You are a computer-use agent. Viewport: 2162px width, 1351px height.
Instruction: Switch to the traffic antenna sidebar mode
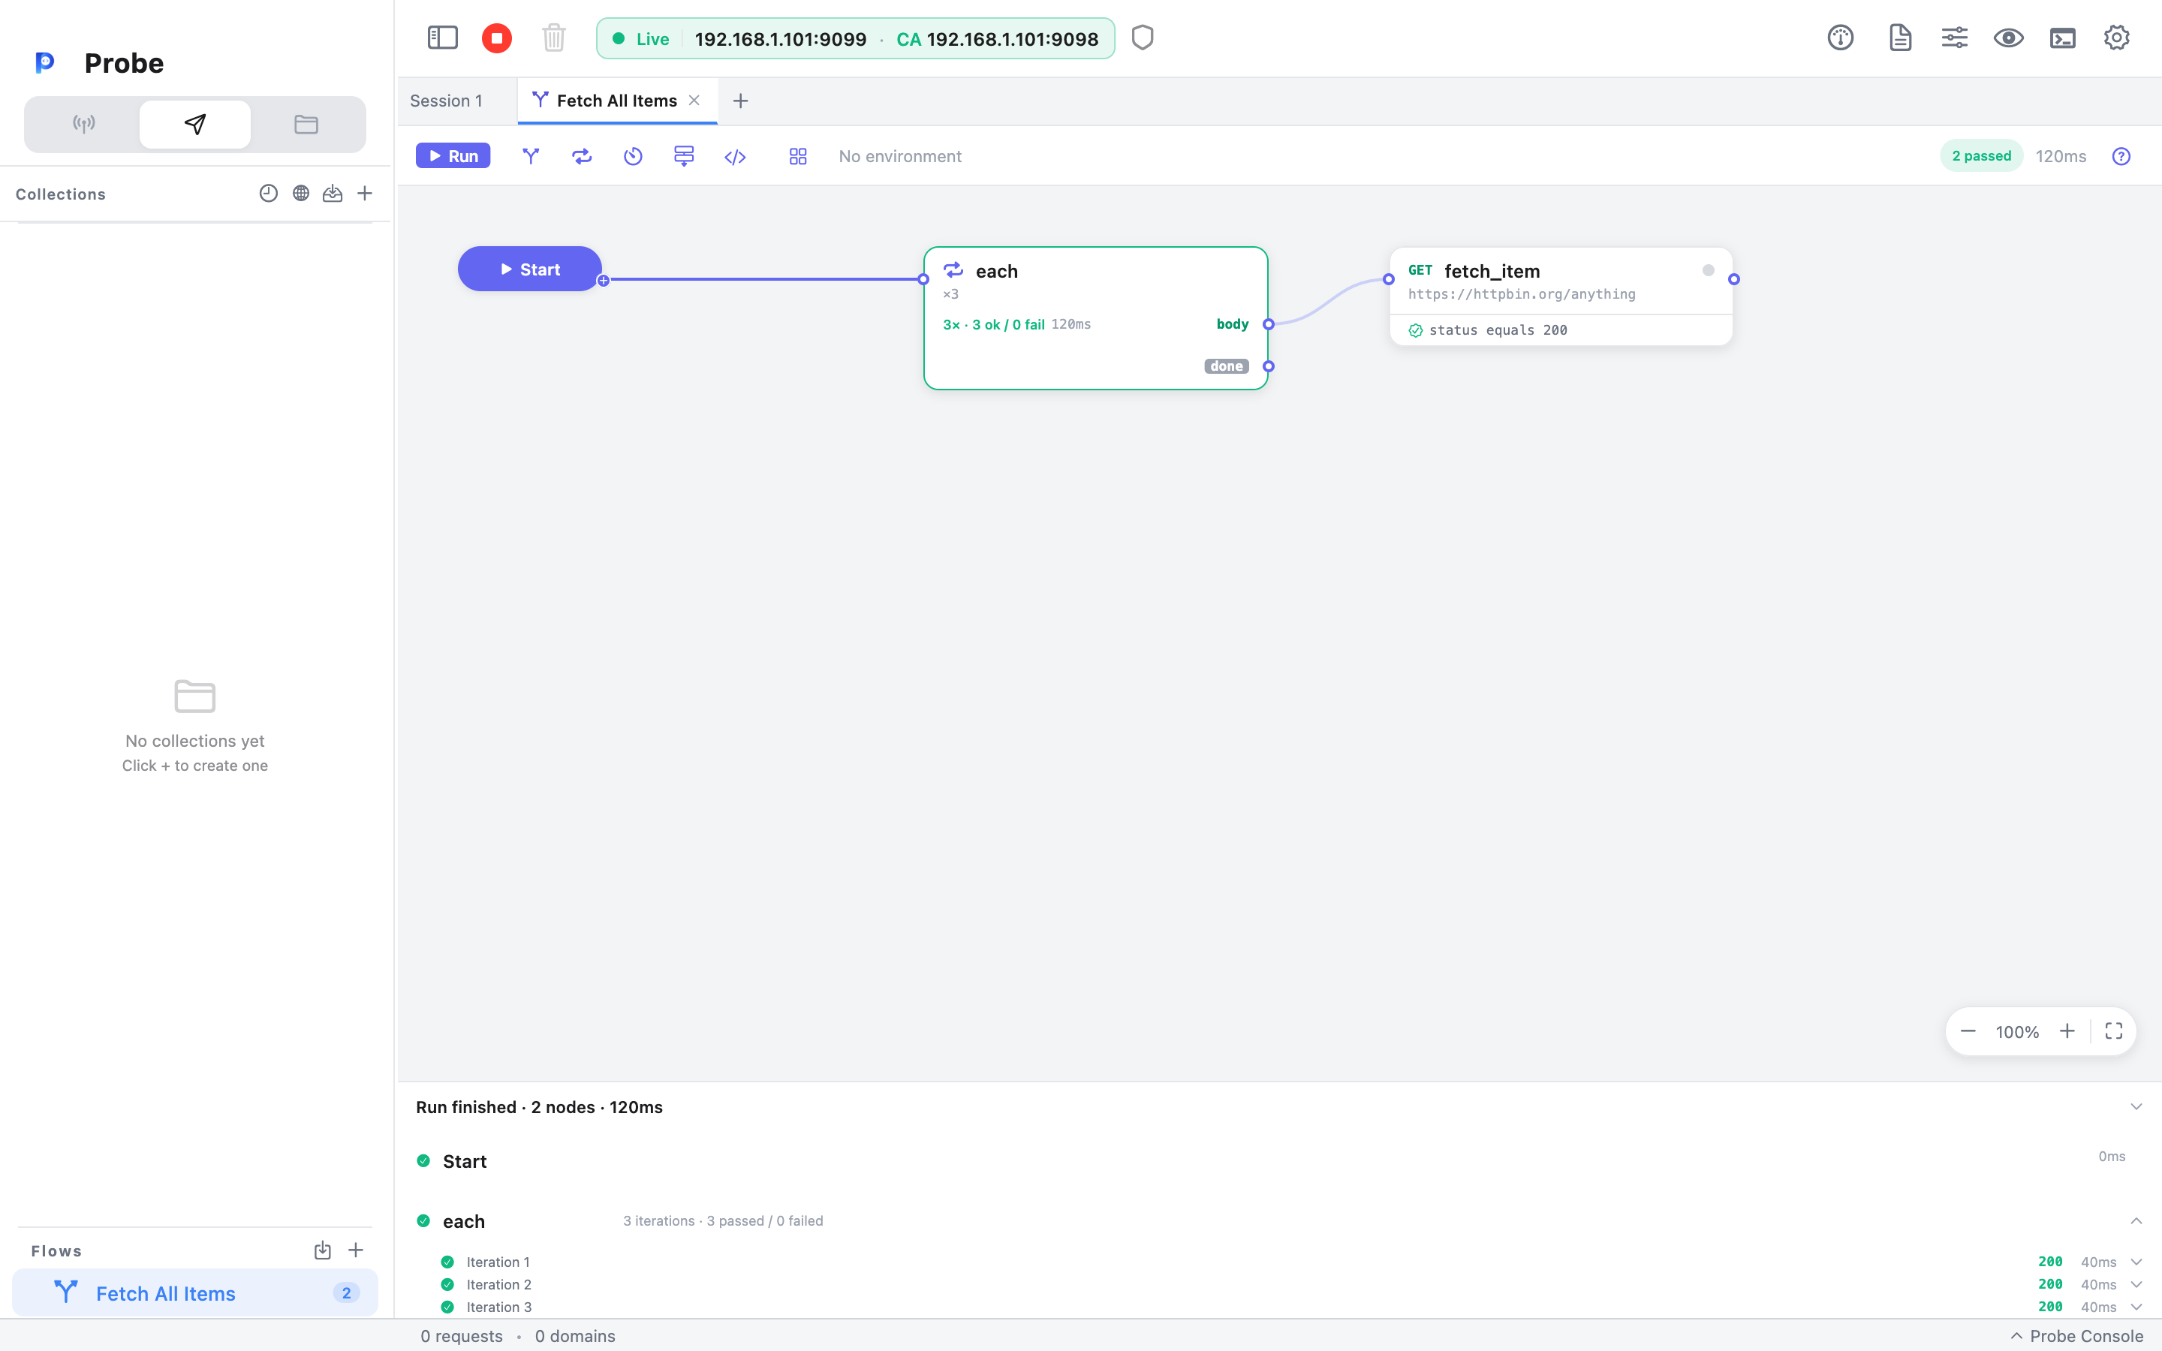click(84, 124)
